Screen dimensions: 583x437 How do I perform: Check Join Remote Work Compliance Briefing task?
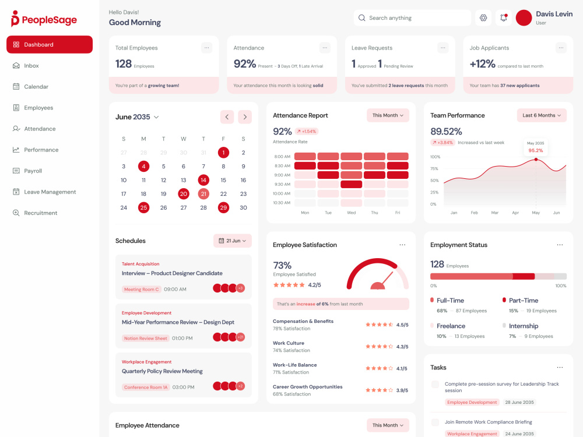(x=435, y=422)
